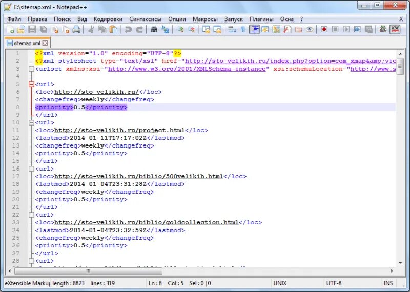The image size is (410, 292).
Task: Undo the last action via the toolbar
Action: tap(128, 29)
